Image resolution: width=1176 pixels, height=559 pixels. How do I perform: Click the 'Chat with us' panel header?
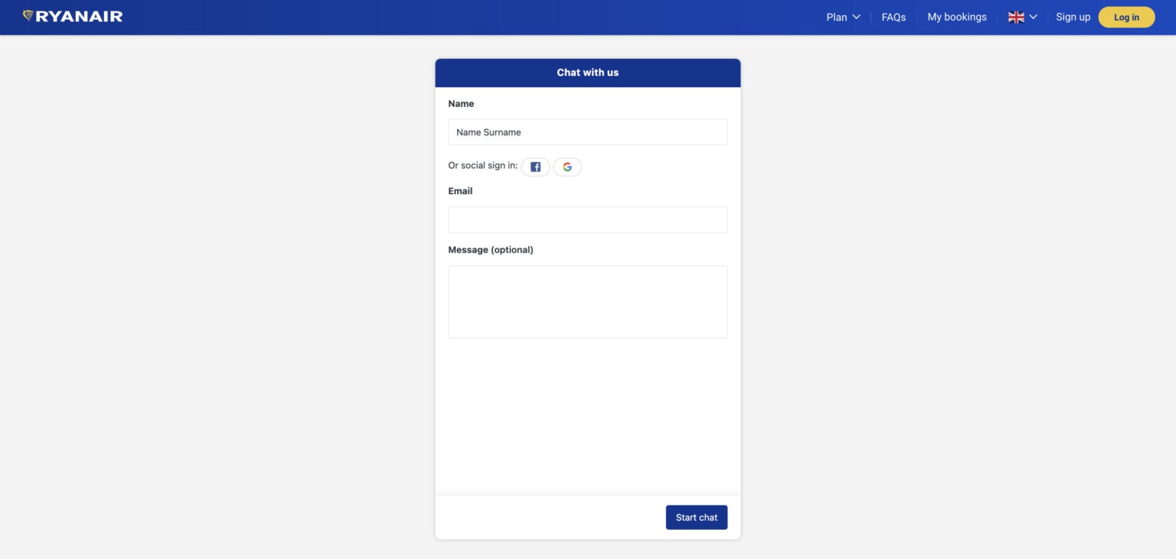(587, 73)
